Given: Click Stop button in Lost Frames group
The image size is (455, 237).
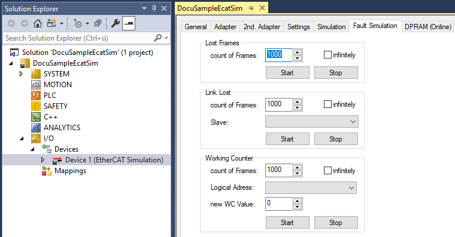Looking at the screenshot, I should (336, 73).
